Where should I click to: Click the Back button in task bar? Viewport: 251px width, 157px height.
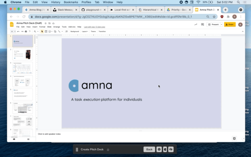[149, 149]
